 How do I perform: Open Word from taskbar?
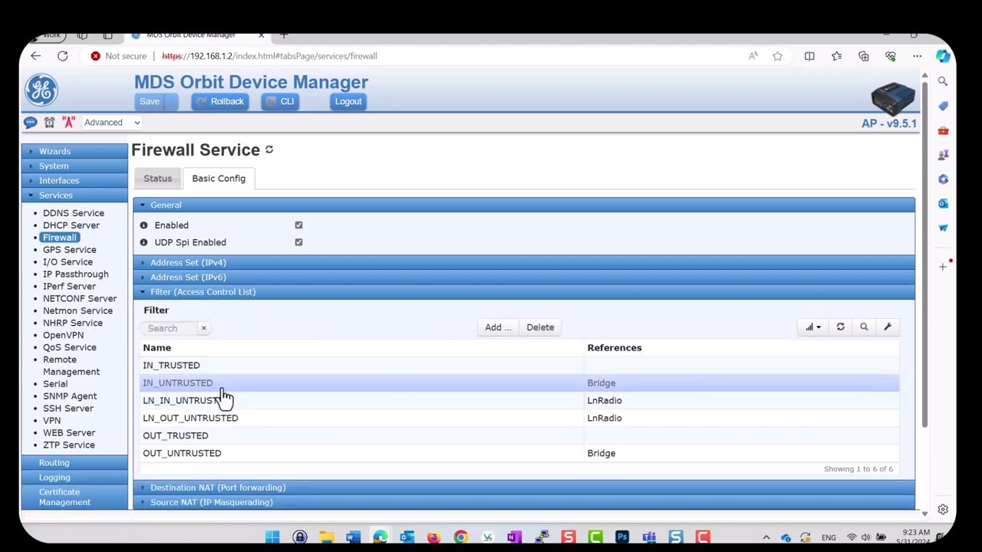[353, 537]
